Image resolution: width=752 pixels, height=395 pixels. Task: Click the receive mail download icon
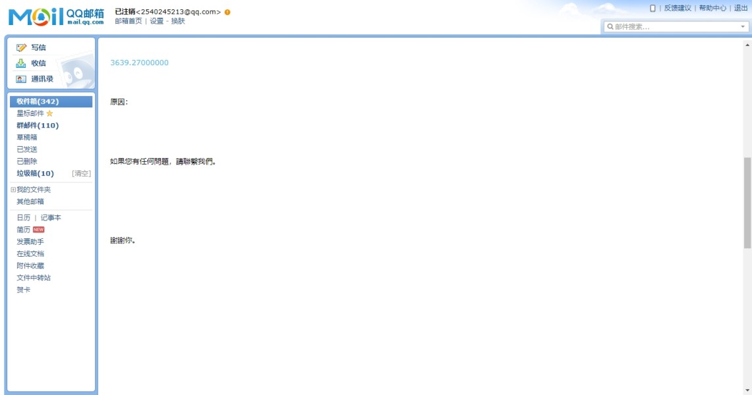(21, 63)
